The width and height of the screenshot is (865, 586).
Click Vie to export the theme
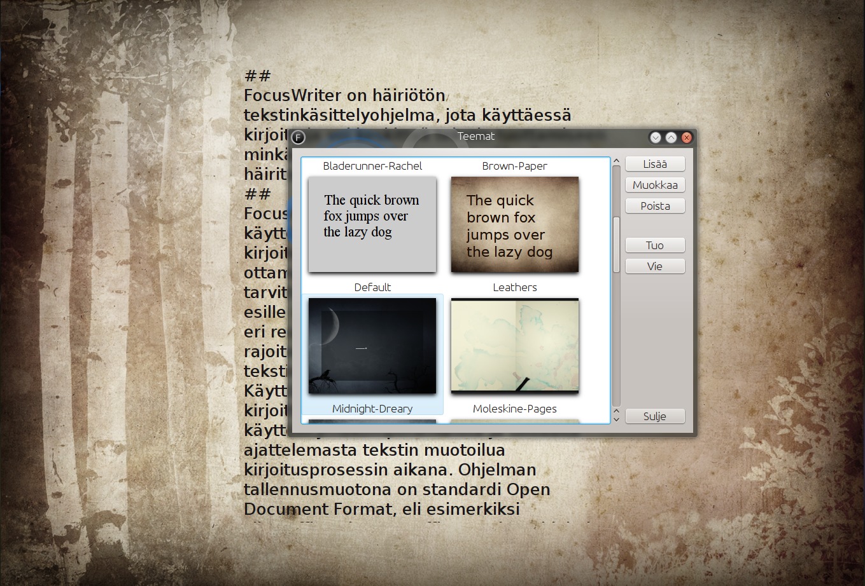click(x=655, y=266)
